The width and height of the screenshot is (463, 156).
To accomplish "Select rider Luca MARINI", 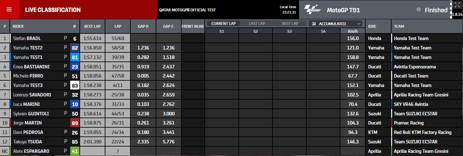I will click(26, 104).
